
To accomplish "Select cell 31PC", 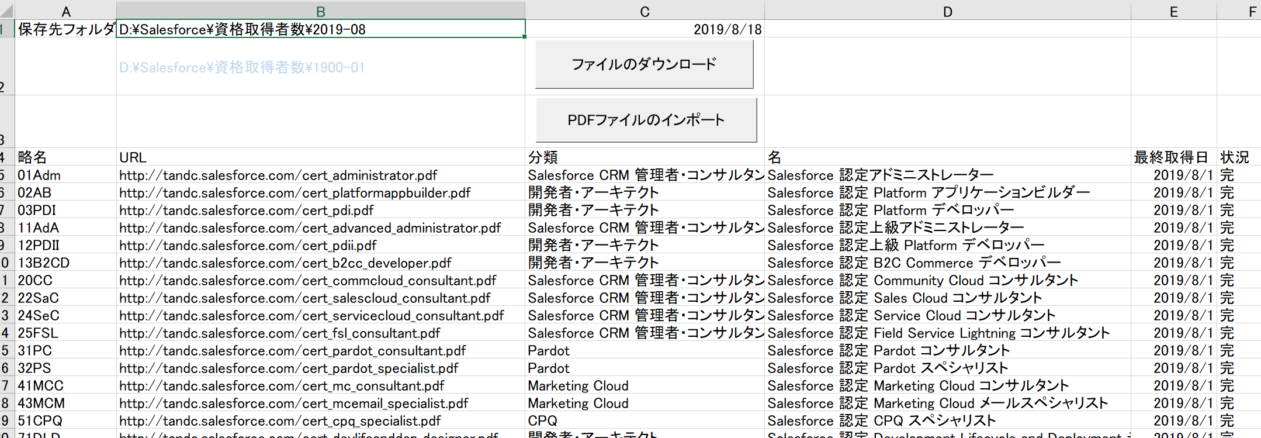I will 65,350.
